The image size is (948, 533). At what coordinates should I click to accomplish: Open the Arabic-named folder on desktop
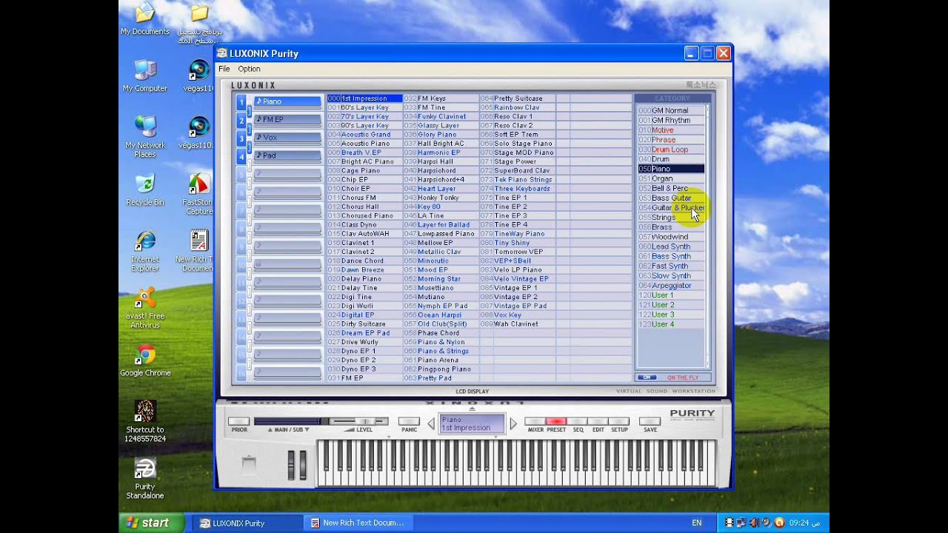point(199,24)
